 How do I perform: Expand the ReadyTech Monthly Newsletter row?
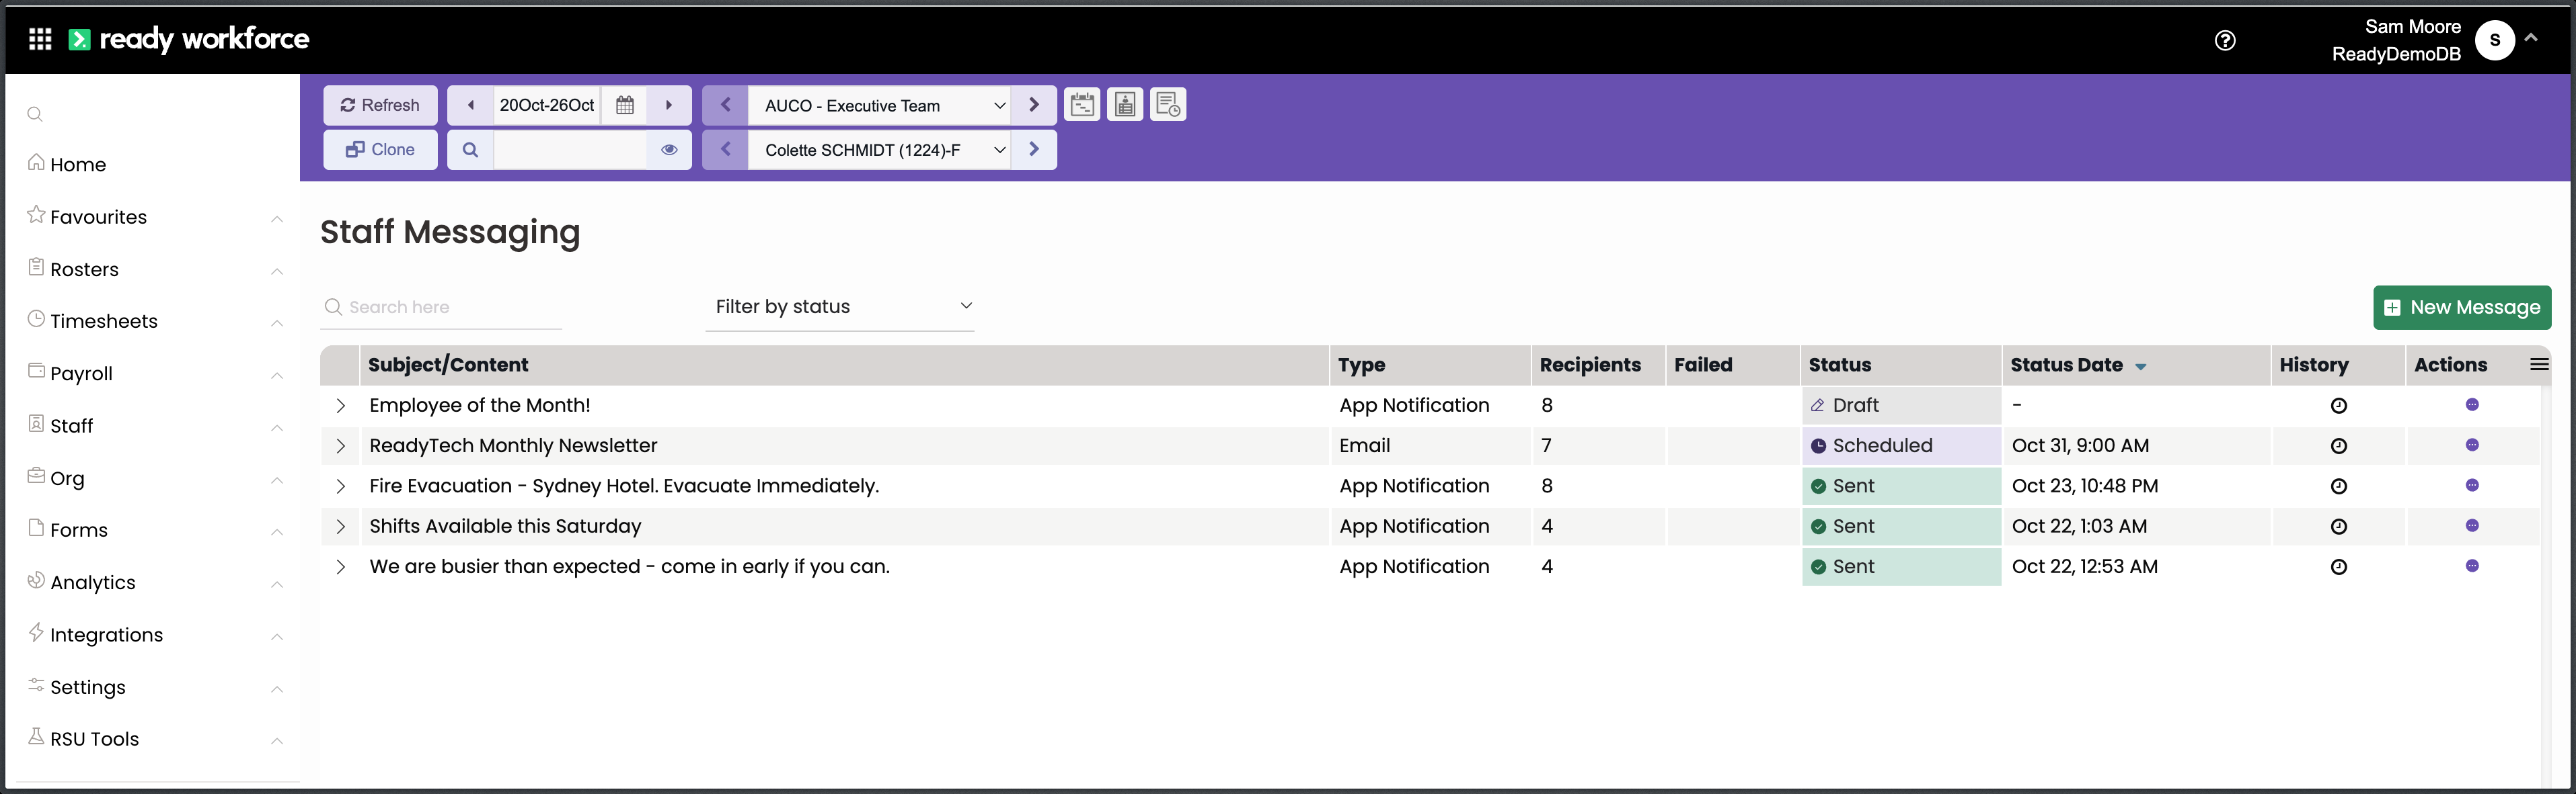pyautogui.click(x=340, y=445)
